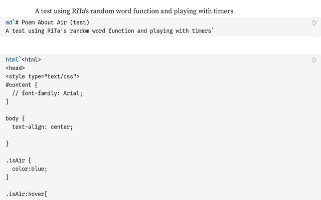This screenshot has height=200, width=321.
Task: Click the rendered subtitle text above the cells
Action: click(134, 11)
